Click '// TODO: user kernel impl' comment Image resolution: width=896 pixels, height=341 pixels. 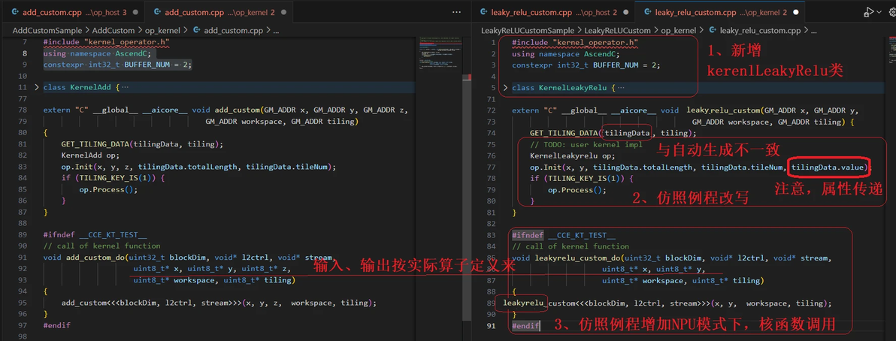coord(586,144)
